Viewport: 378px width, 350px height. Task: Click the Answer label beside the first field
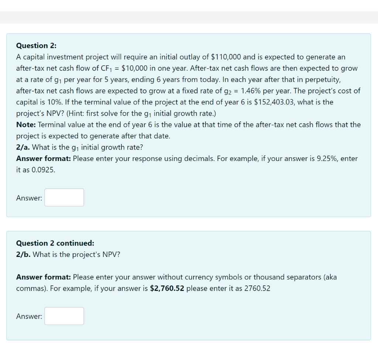pos(28,198)
